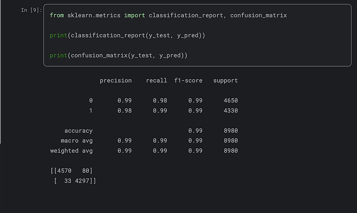Screen dimensions: 357x213
Task: Click the weighted avg row label
Action: pos(71,150)
